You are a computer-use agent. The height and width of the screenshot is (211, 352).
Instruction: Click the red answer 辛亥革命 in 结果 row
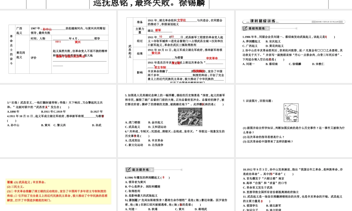[212, 58]
